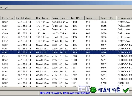The width and height of the screenshot is (132, 96).
Task: Select the row with local port 1198
Action: pyautogui.click(x=66, y=49)
